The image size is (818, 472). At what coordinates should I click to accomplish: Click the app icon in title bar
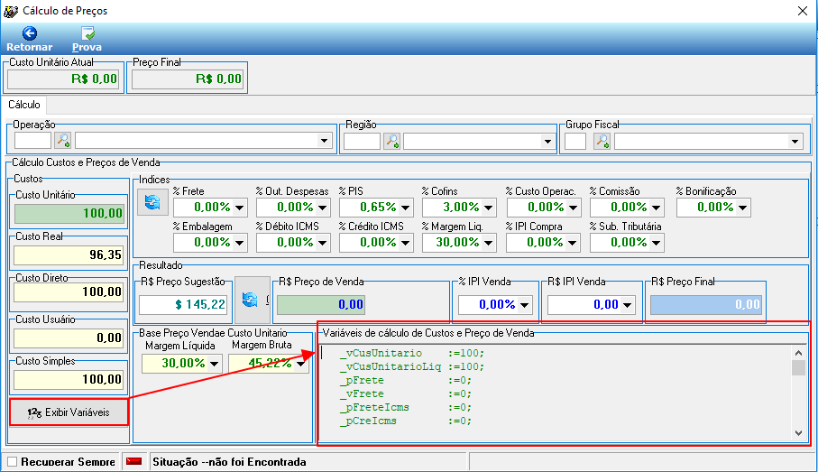tap(11, 11)
